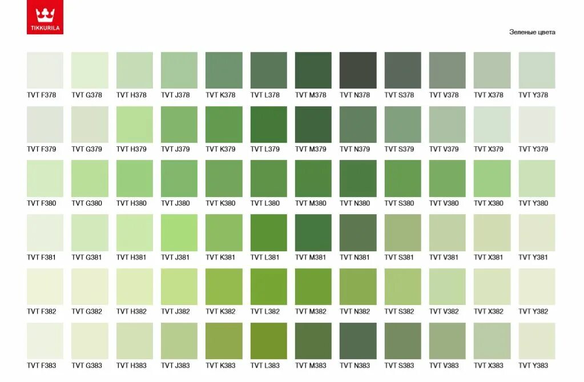The image size is (584, 382).
Task: Click the TVT X380 swatch
Action: point(492,179)
